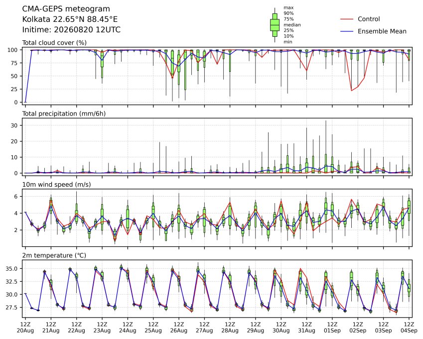Click the green box-plot legend icon
The height and width of the screenshot is (339, 423).
(x=275, y=25)
